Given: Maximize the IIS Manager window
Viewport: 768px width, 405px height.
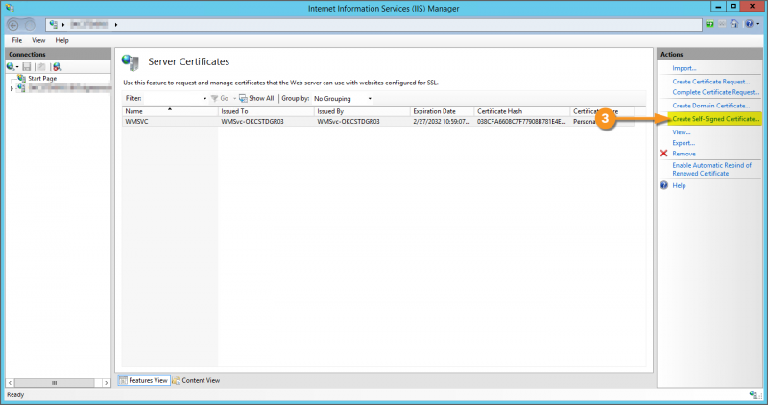Looking at the screenshot, I should pos(733,7).
